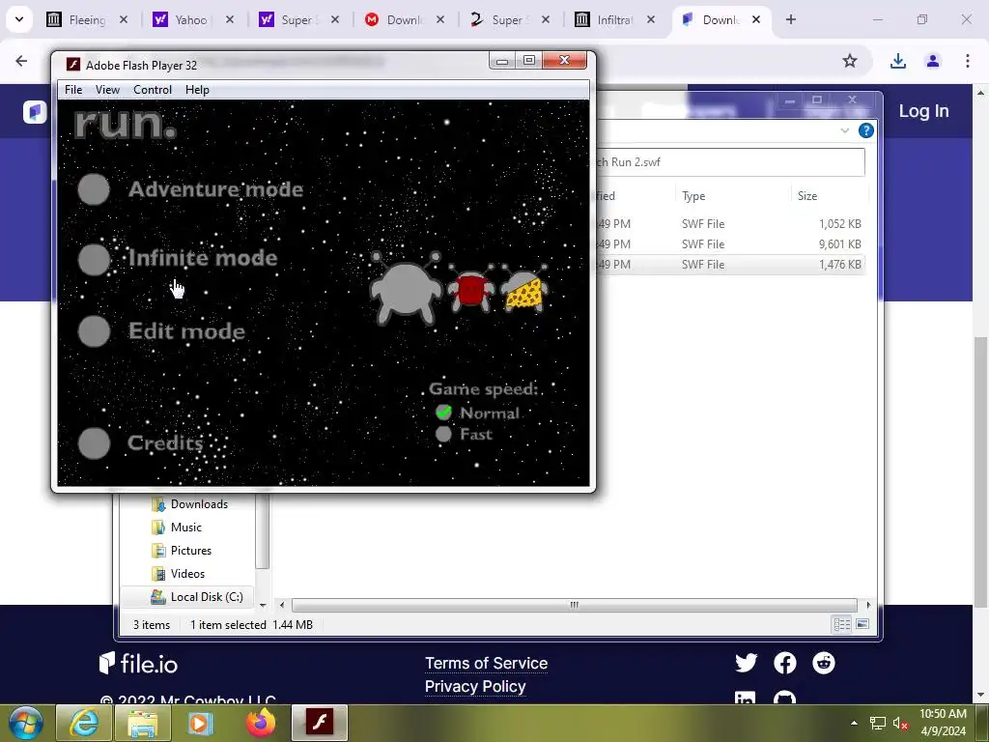Open Credits circle button

tap(94, 442)
